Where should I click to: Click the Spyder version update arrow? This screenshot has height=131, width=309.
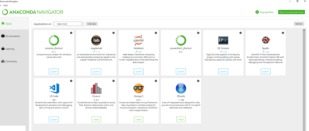263,52
